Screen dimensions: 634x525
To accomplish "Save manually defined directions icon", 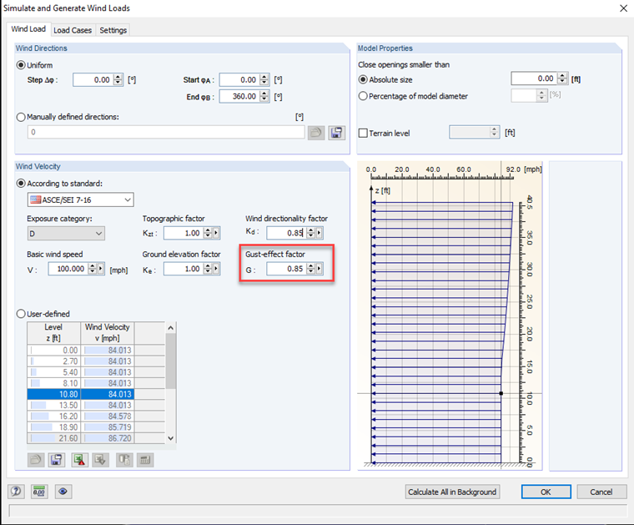I will (336, 132).
